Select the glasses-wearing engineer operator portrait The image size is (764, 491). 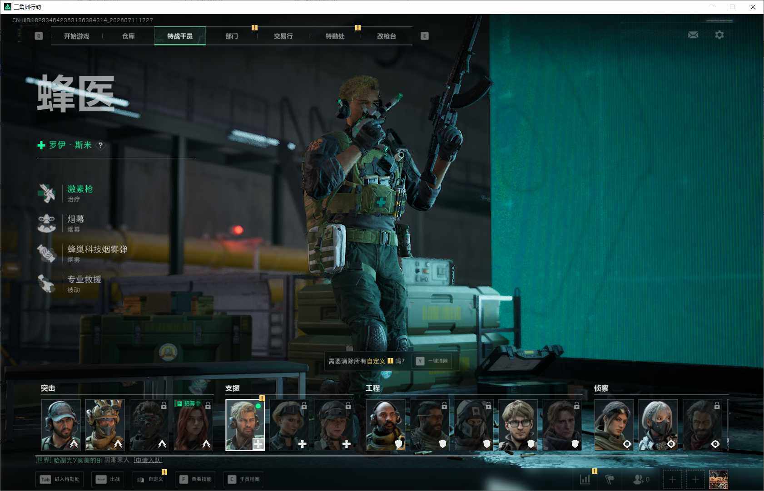(x=518, y=425)
